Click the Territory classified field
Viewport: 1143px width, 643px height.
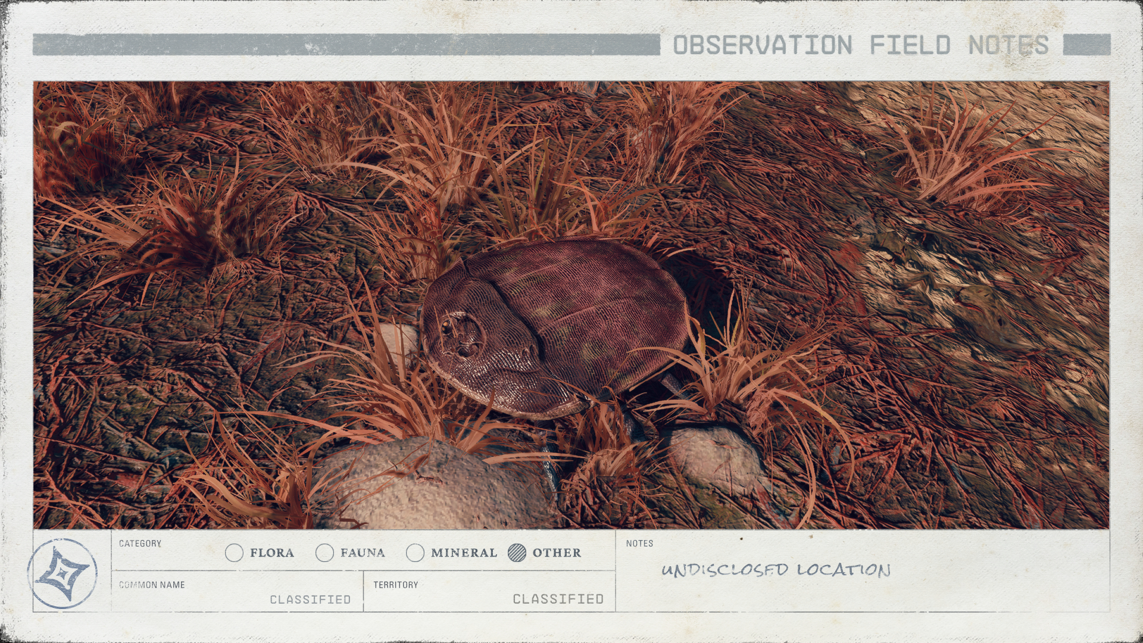pos(489,591)
